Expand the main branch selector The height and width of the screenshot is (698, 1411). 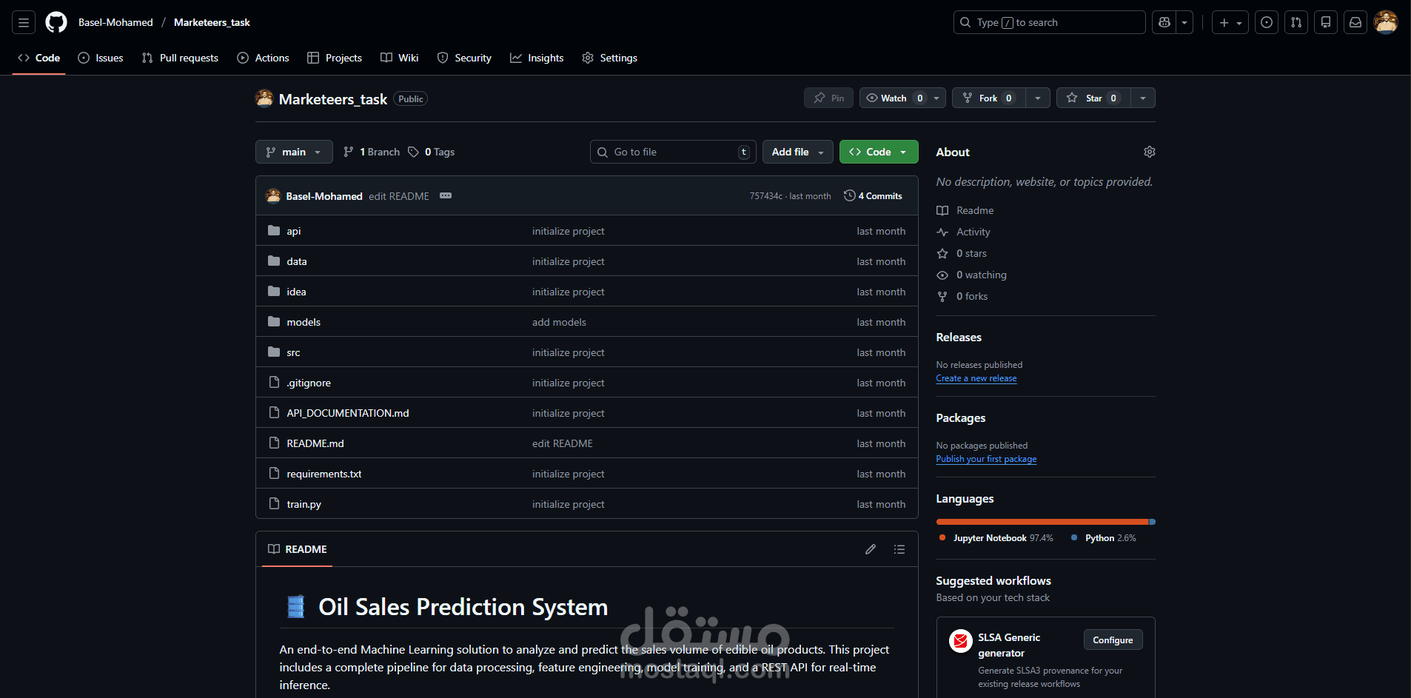click(293, 152)
